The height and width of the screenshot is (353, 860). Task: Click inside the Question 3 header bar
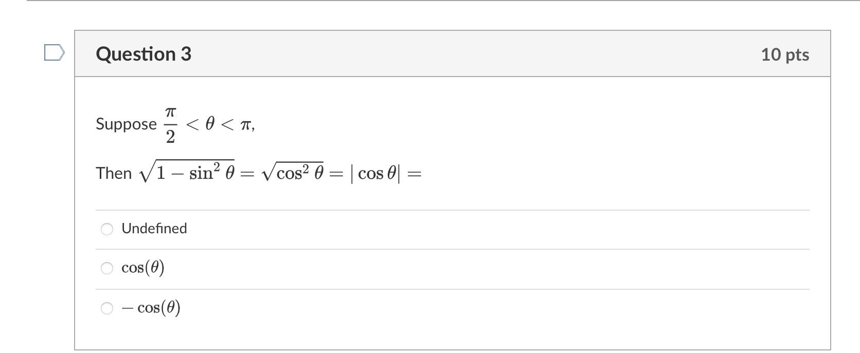(x=411, y=53)
